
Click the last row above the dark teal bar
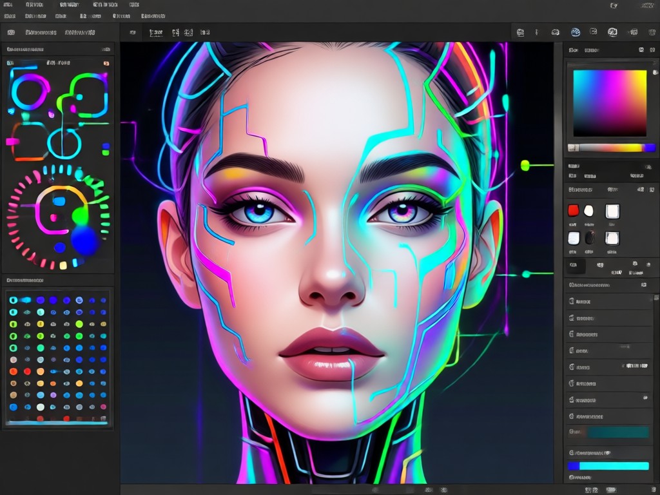tap(608, 416)
